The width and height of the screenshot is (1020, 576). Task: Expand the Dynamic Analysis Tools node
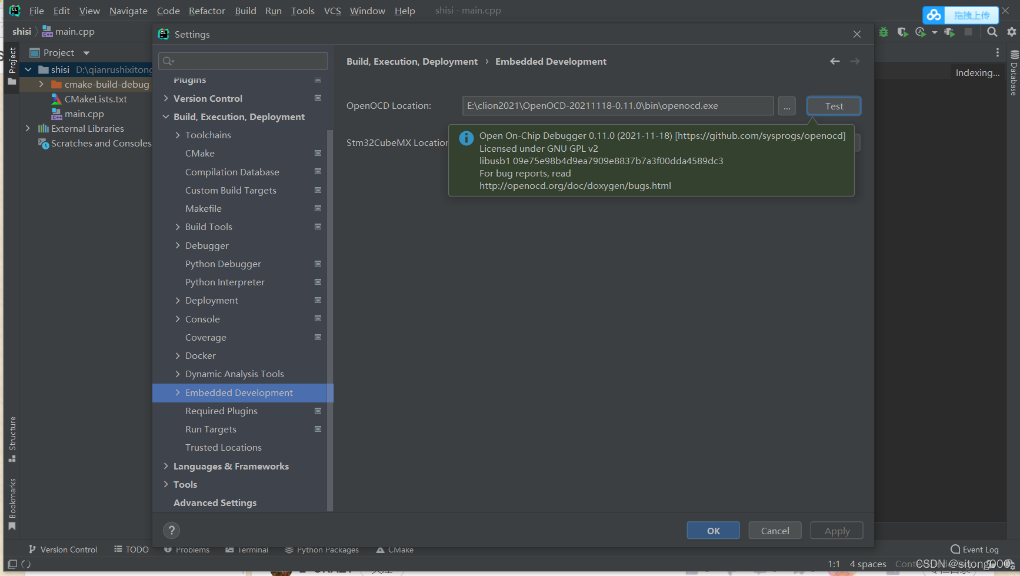(178, 374)
